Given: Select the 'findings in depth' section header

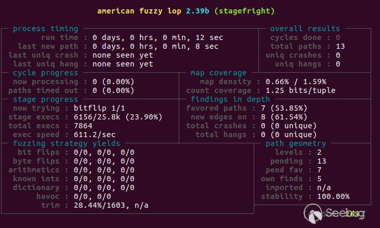Looking at the screenshot, I should tap(230, 99).
